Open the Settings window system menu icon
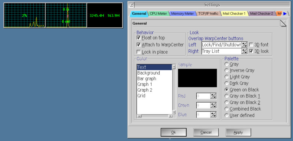The image size is (293, 141). pyautogui.click(x=131, y=5)
